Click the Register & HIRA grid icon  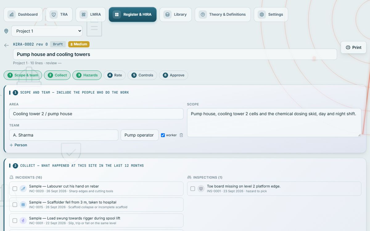pyautogui.click(x=117, y=14)
